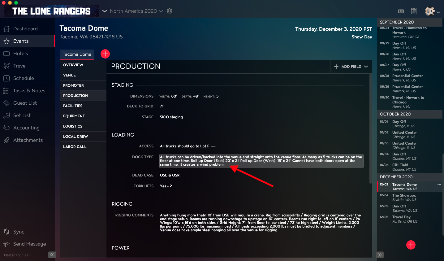Click the Schedule clock icon
This screenshot has width=444, height=261.
pyautogui.click(x=6, y=78)
